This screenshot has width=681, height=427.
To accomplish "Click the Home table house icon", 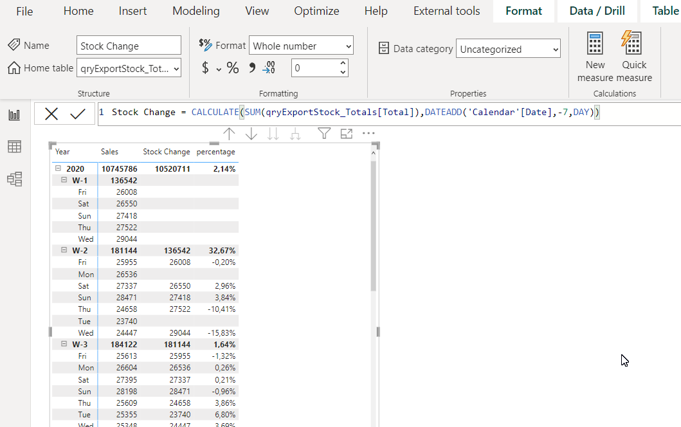I will coord(14,68).
